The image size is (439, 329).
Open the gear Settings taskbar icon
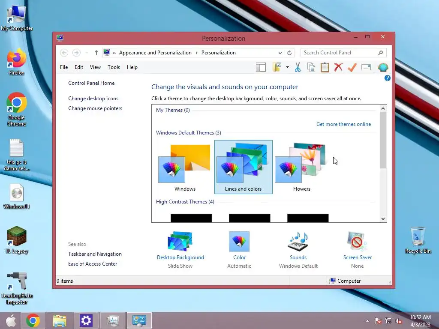point(86,320)
